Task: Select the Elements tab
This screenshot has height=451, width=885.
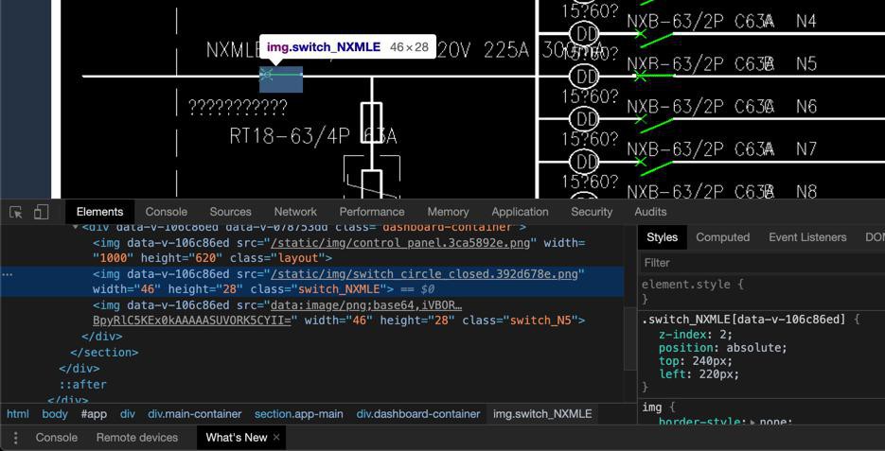Action: [100, 212]
